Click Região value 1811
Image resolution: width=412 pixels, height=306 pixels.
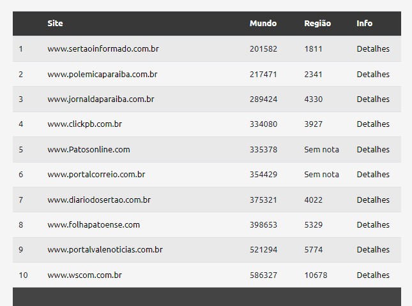coord(313,49)
